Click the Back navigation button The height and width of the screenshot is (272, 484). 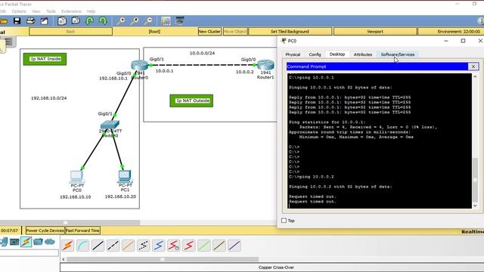tap(70, 32)
